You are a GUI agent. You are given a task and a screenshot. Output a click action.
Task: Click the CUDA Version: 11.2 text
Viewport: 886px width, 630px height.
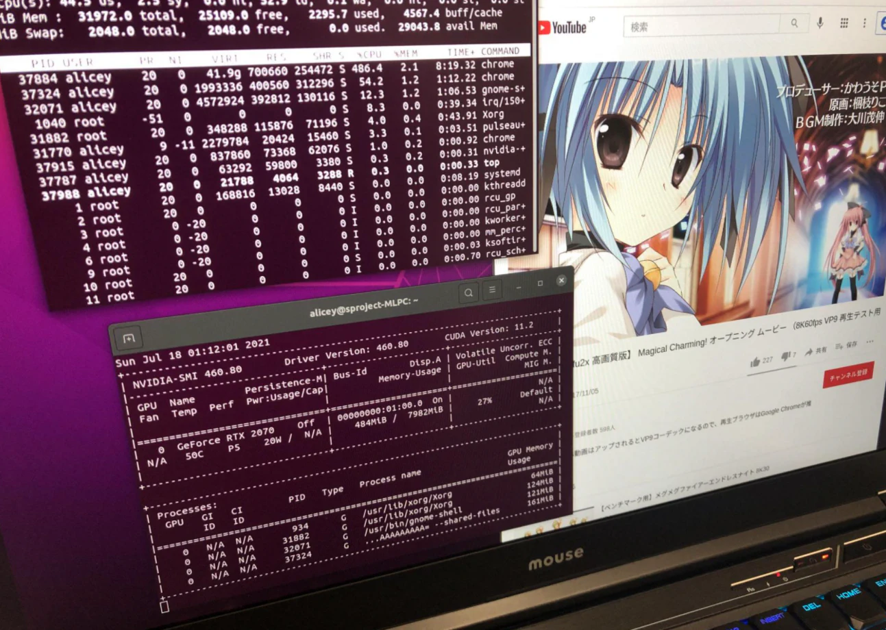coord(489,331)
